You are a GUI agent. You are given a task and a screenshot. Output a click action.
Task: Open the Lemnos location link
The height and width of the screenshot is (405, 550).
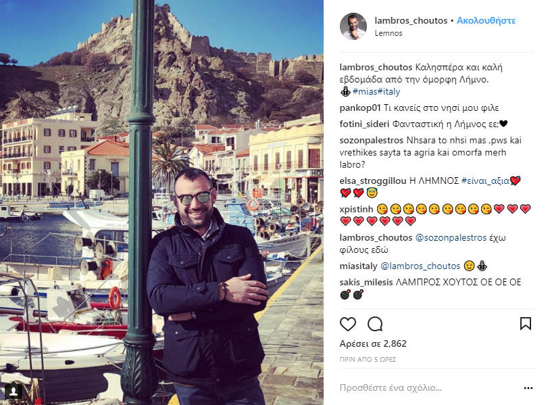[389, 33]
